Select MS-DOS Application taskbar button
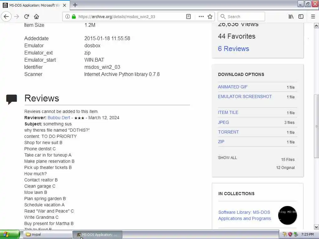319x239 pixels. tap(98, 235)
